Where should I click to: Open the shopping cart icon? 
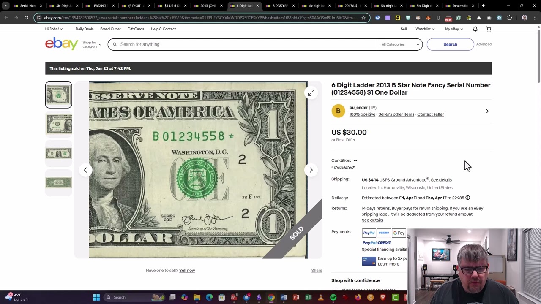click(x=489, y=29)
